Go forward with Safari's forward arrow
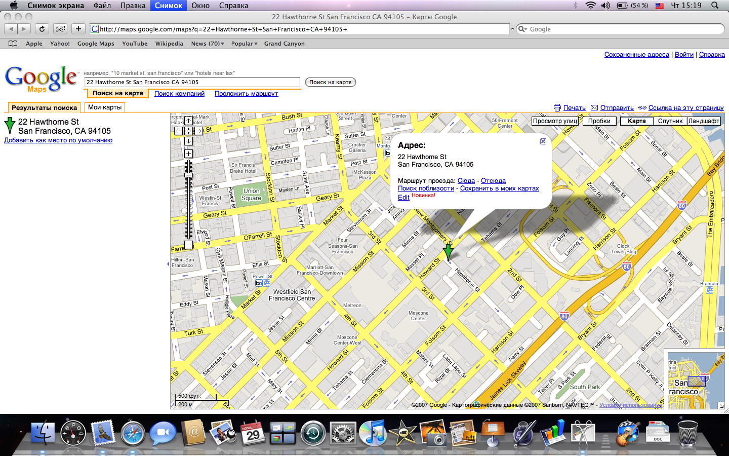 coord(24,29)
